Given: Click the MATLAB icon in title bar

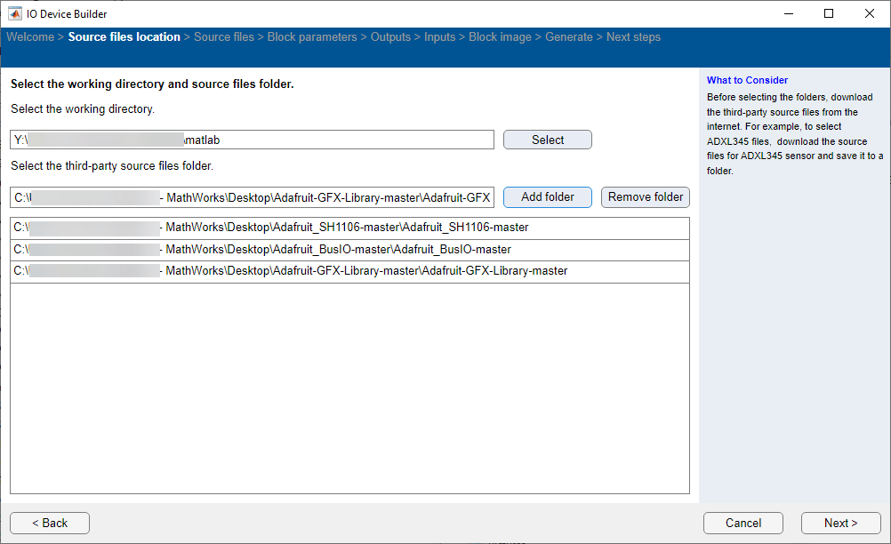Looking at the screenshot, I should click(x=15, y=13).
